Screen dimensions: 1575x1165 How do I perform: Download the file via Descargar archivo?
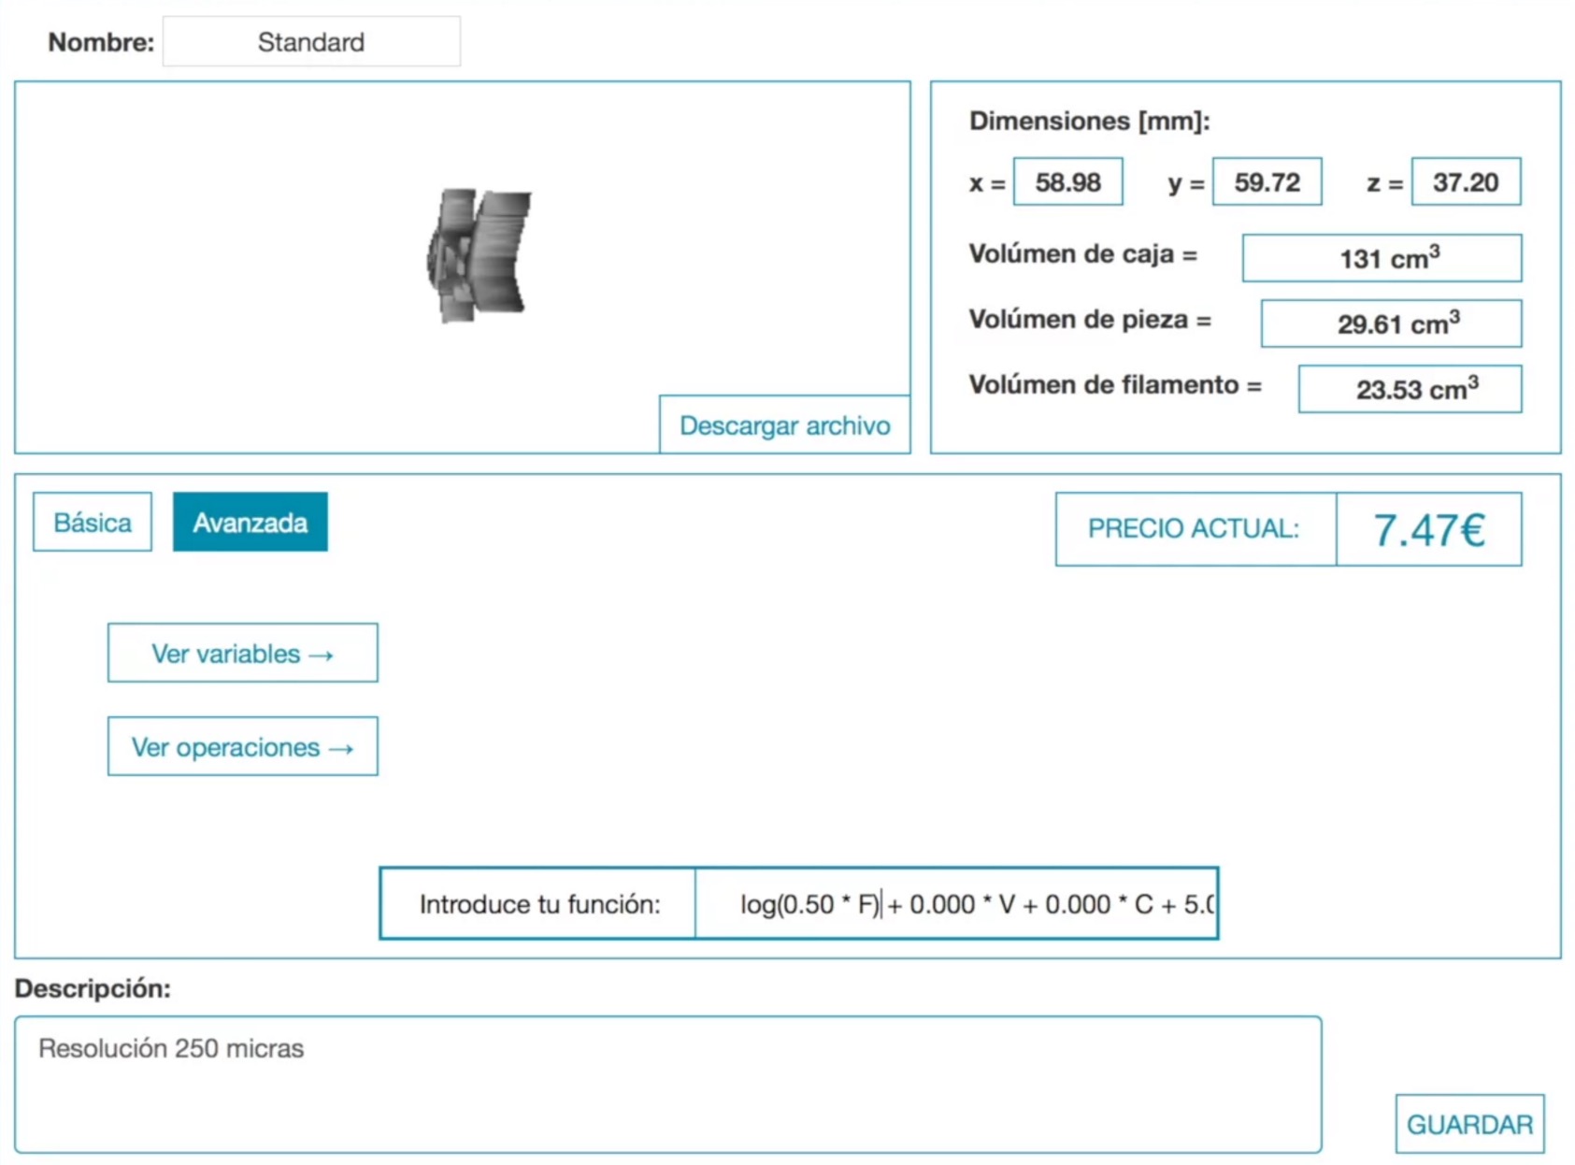pyautogui.click(x=784, y=425)
